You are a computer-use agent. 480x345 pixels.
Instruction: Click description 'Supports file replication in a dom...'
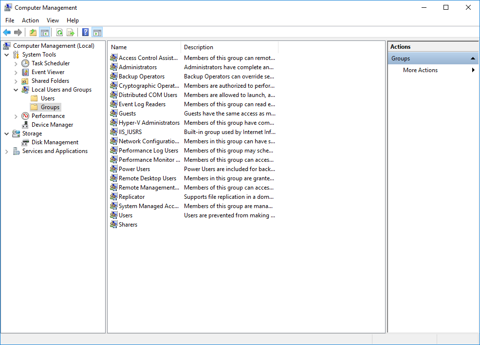coord(229,197)
